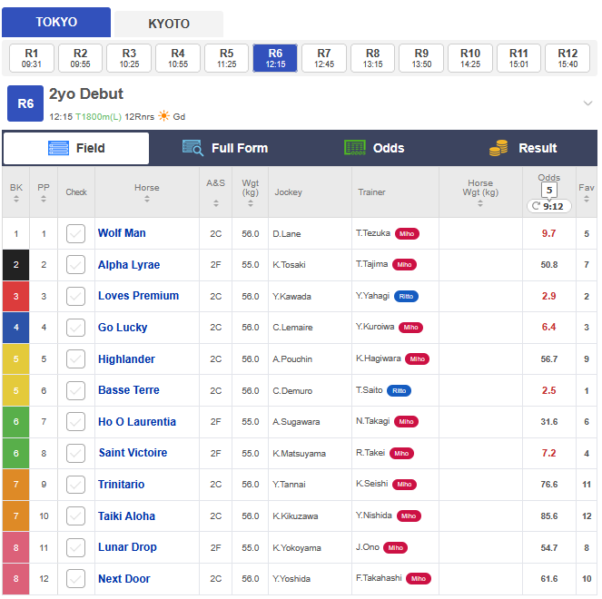
Task: Click the Result coins icon
Action: pyautogui.click(x=498, y=148)
